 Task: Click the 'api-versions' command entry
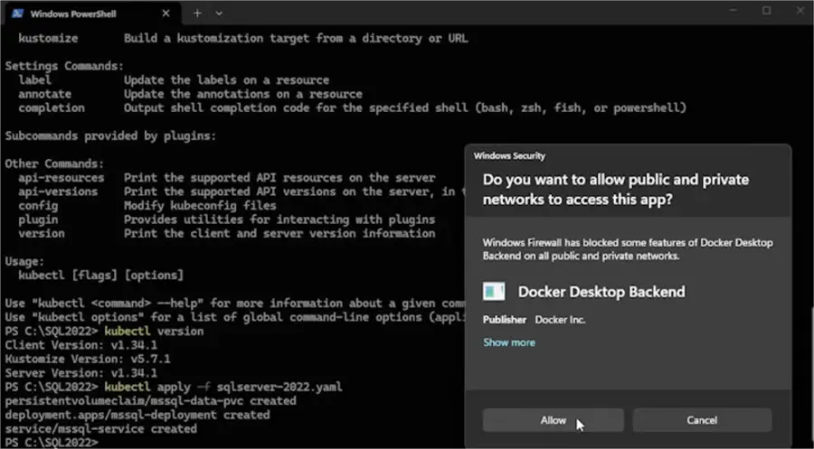point(58,192)
